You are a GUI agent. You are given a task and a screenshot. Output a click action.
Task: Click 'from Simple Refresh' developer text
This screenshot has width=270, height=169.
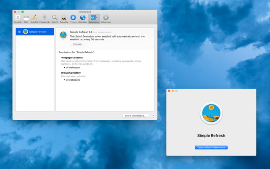click(102, 32)
